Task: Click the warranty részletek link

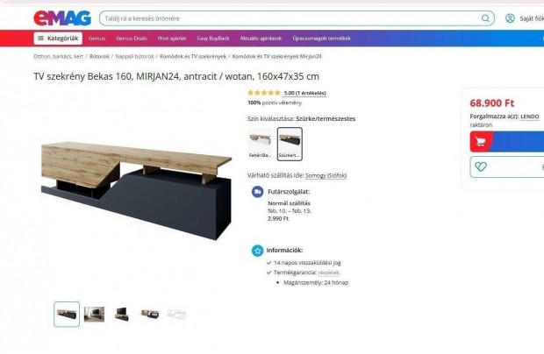Action: click(328, 273)
